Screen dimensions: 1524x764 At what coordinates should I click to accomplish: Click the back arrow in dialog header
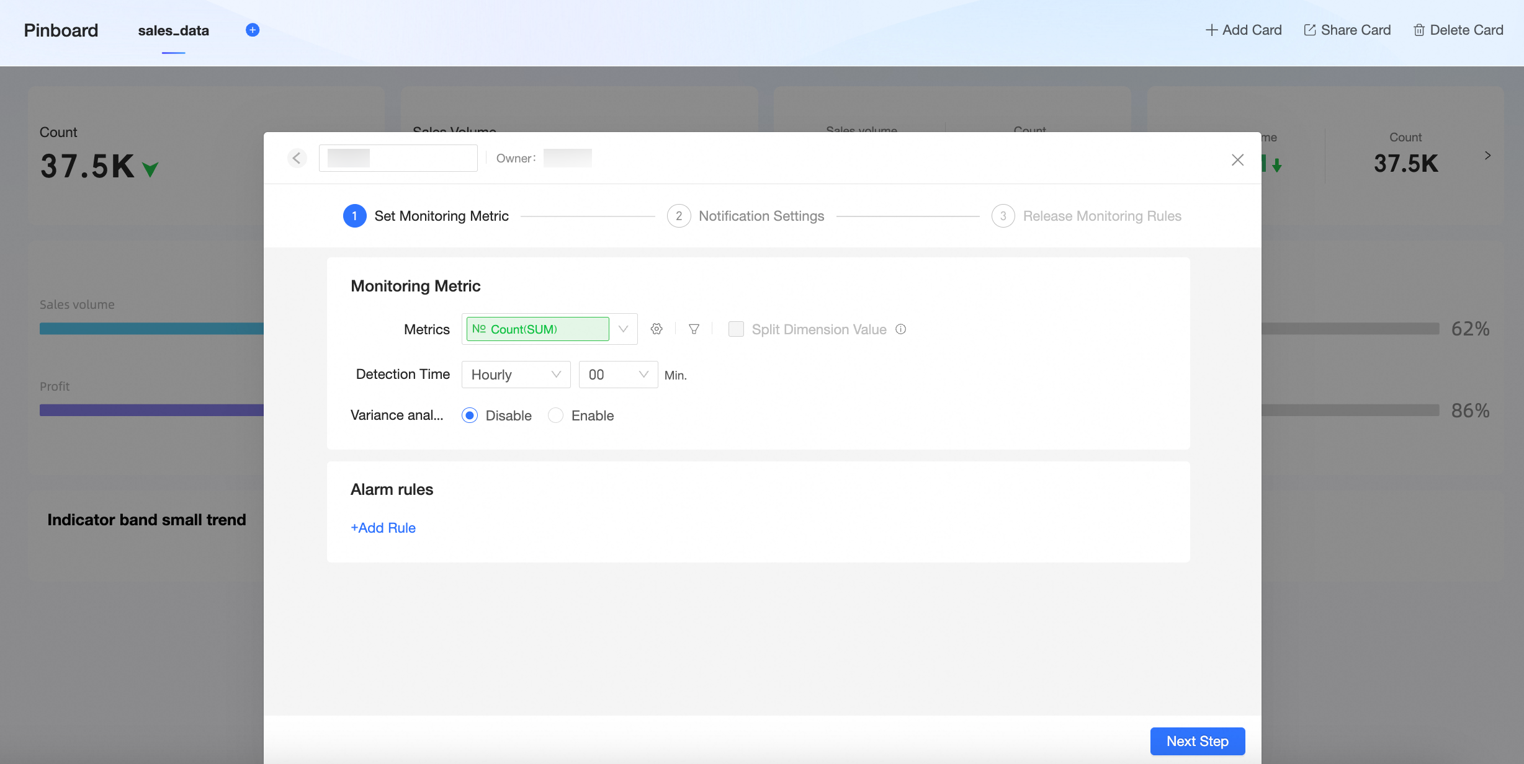297,158
